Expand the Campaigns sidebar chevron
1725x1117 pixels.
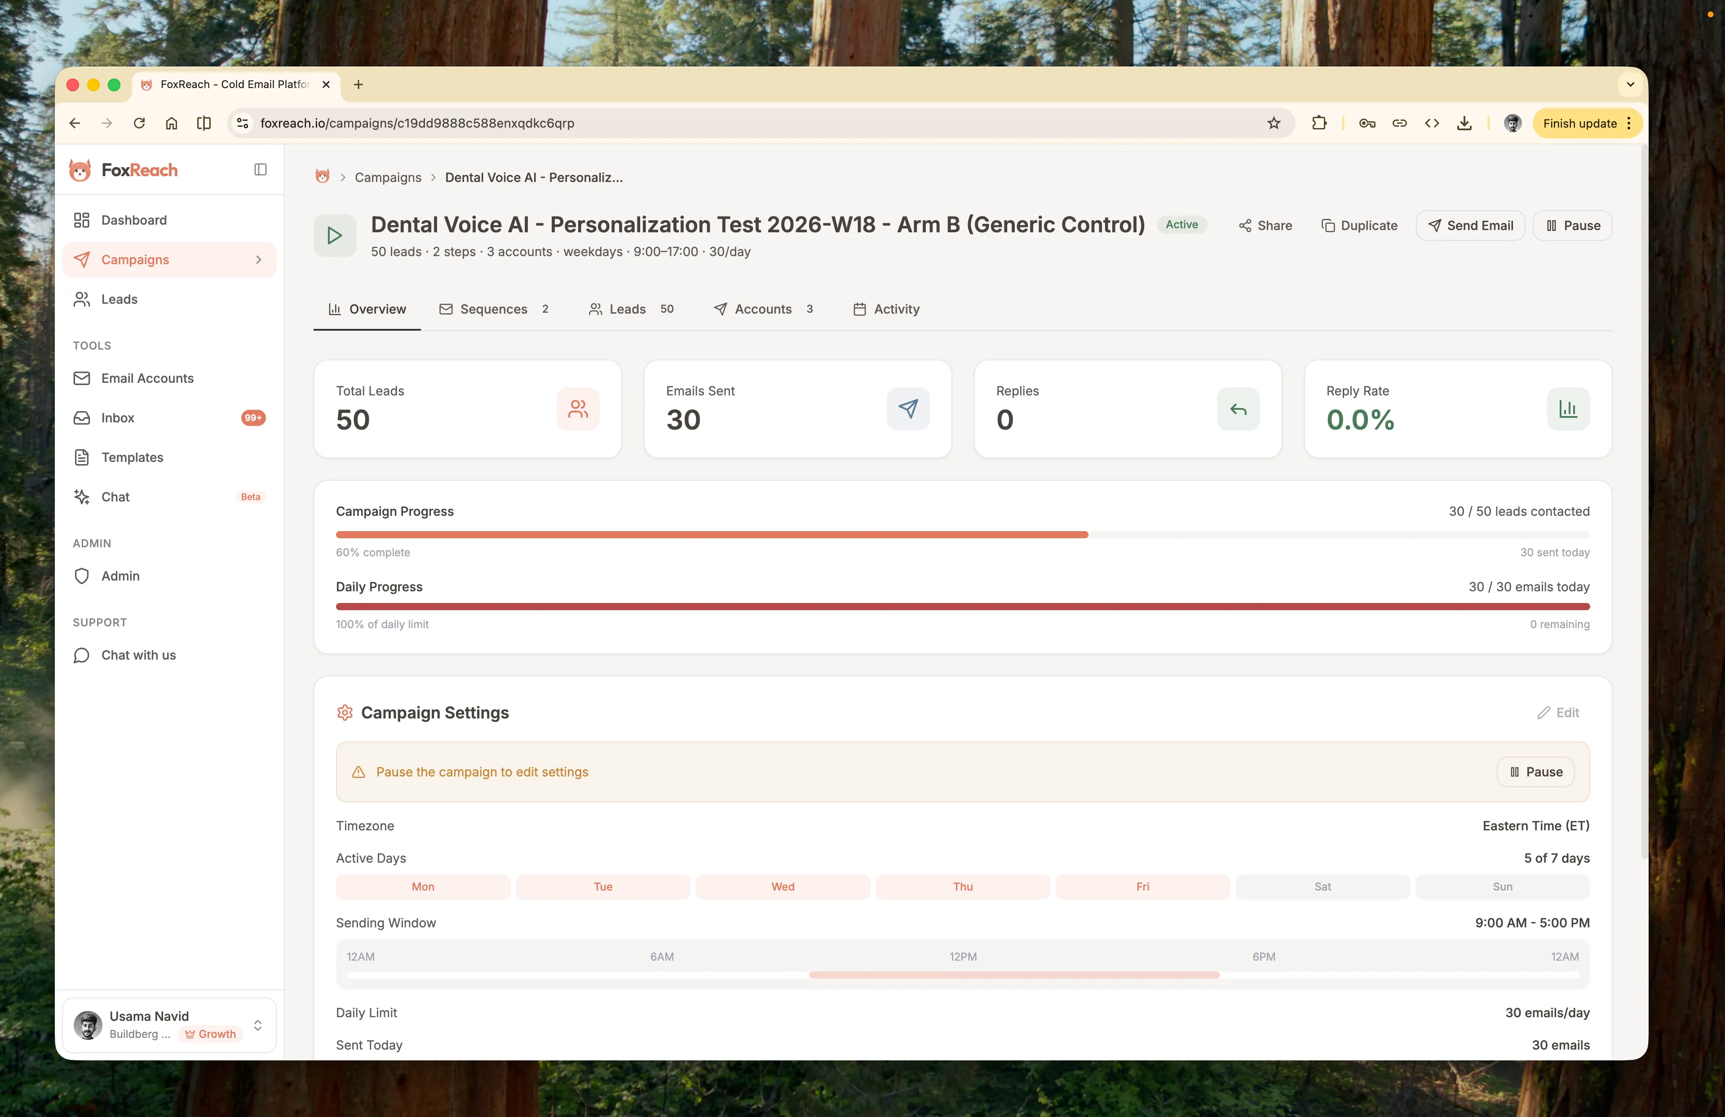(259, 260)
